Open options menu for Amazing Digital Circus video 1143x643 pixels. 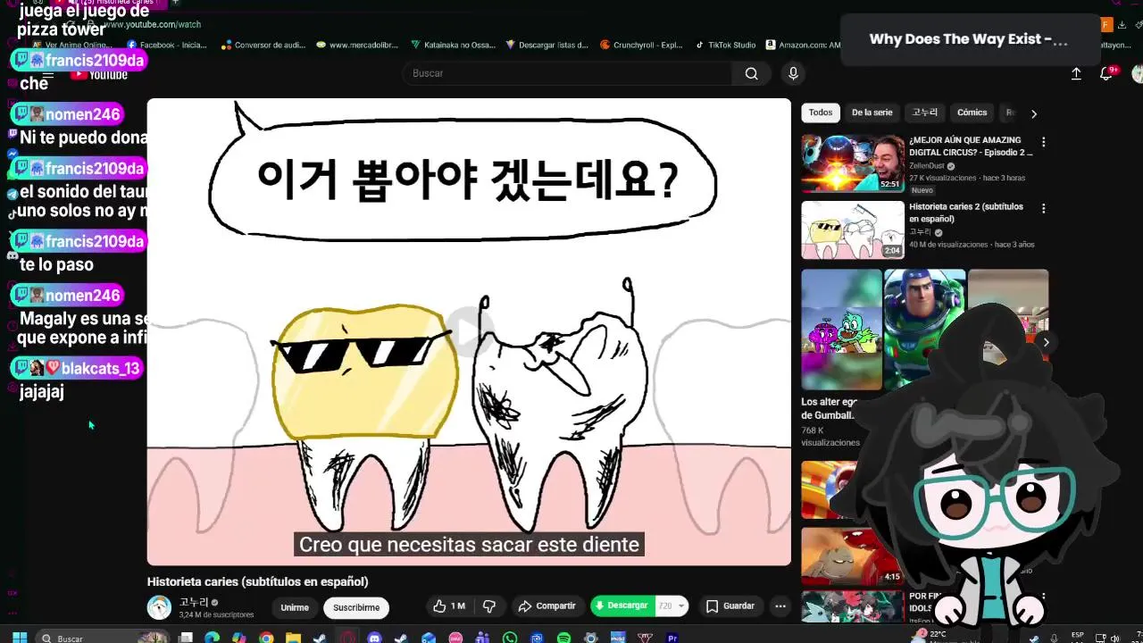click(1043, 142)
